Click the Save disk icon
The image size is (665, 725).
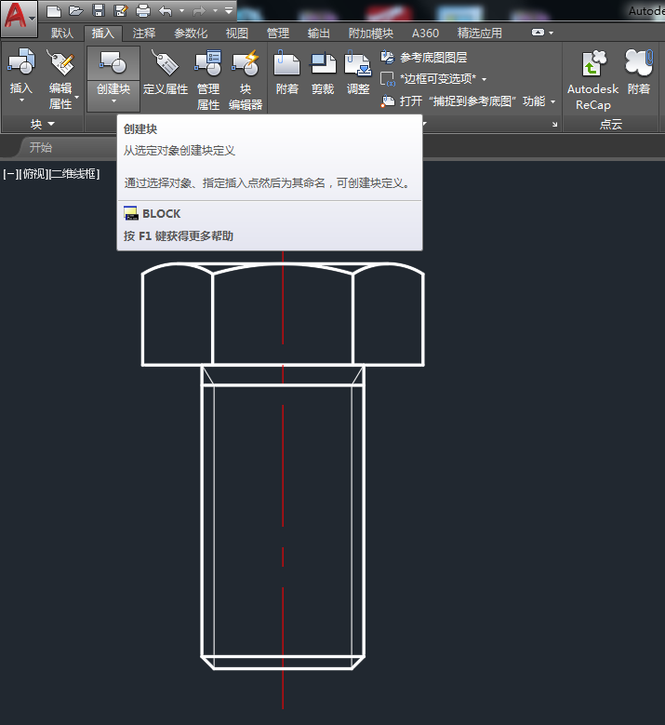point(99,10)
